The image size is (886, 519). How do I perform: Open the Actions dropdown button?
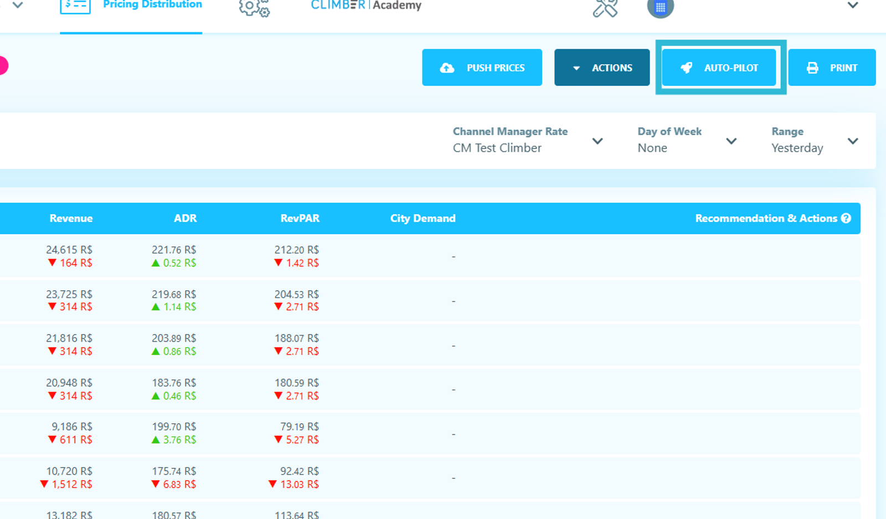click(x=602, y=68)
